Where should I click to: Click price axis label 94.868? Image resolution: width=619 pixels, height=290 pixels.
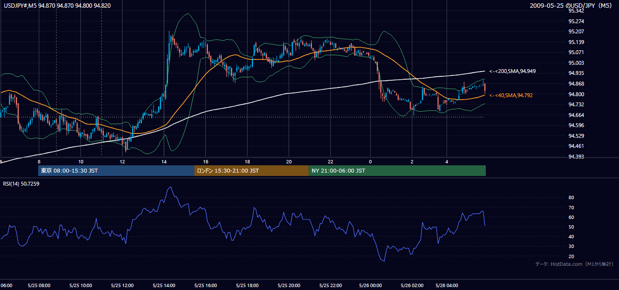pos(576,84)
